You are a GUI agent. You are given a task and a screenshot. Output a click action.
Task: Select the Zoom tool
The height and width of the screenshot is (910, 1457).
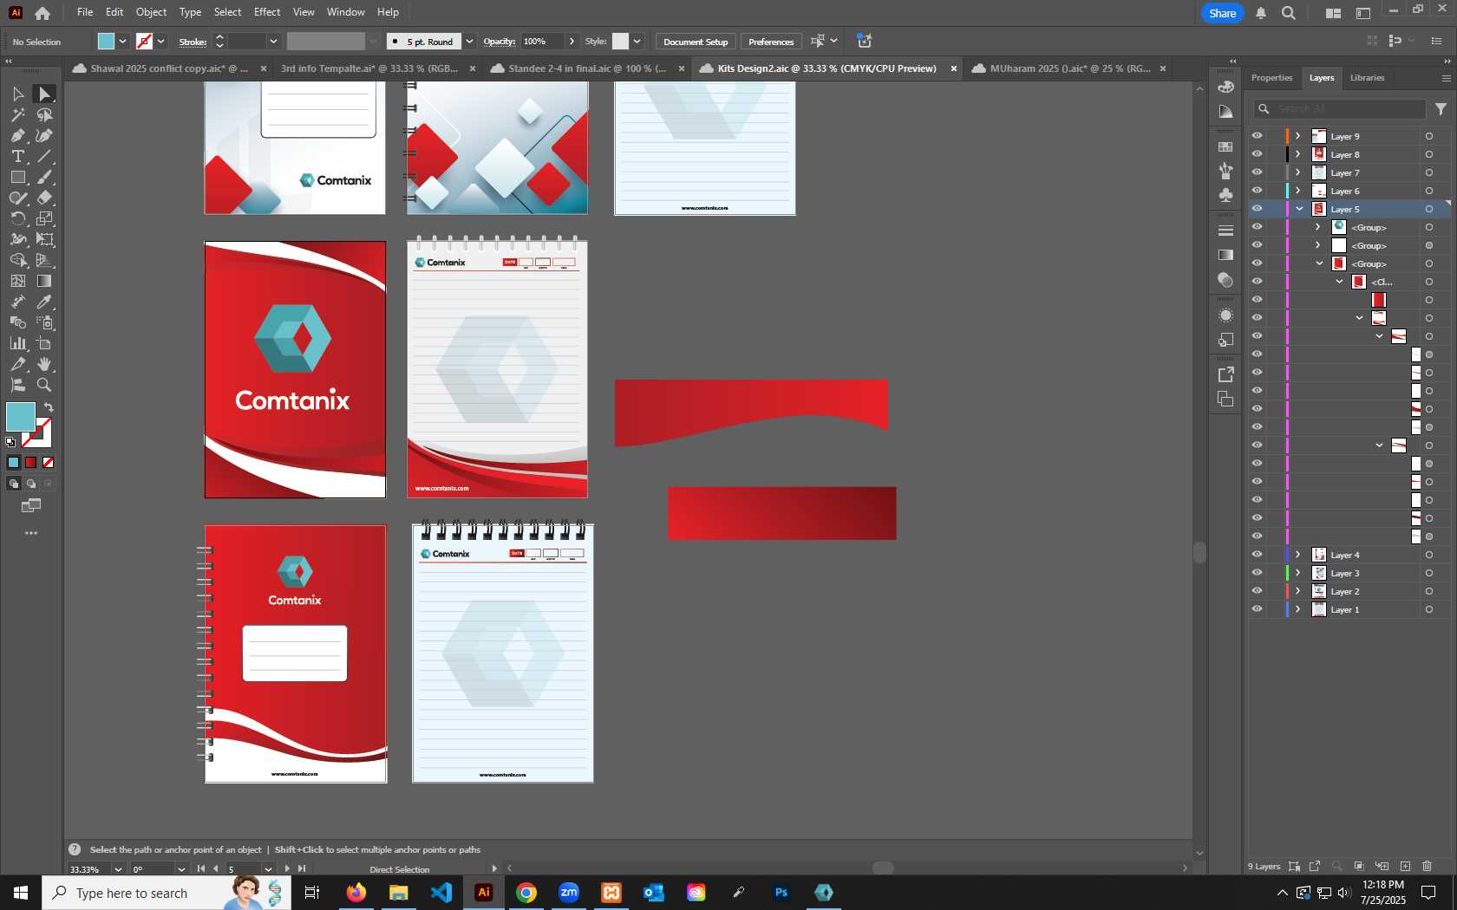pyautogui.click(x=44, y=385)
